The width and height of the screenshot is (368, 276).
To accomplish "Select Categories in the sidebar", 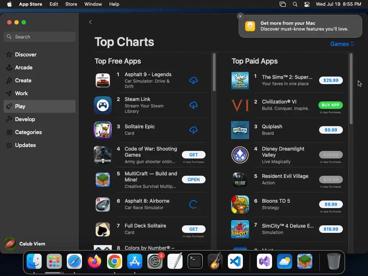I will 40,132.
